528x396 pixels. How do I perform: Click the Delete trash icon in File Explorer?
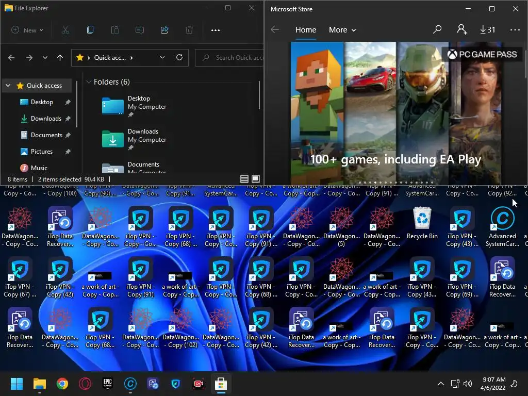pos(189,30)
